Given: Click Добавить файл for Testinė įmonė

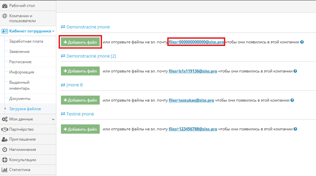Looking at the screenshot, I should (x=80, y=129).
